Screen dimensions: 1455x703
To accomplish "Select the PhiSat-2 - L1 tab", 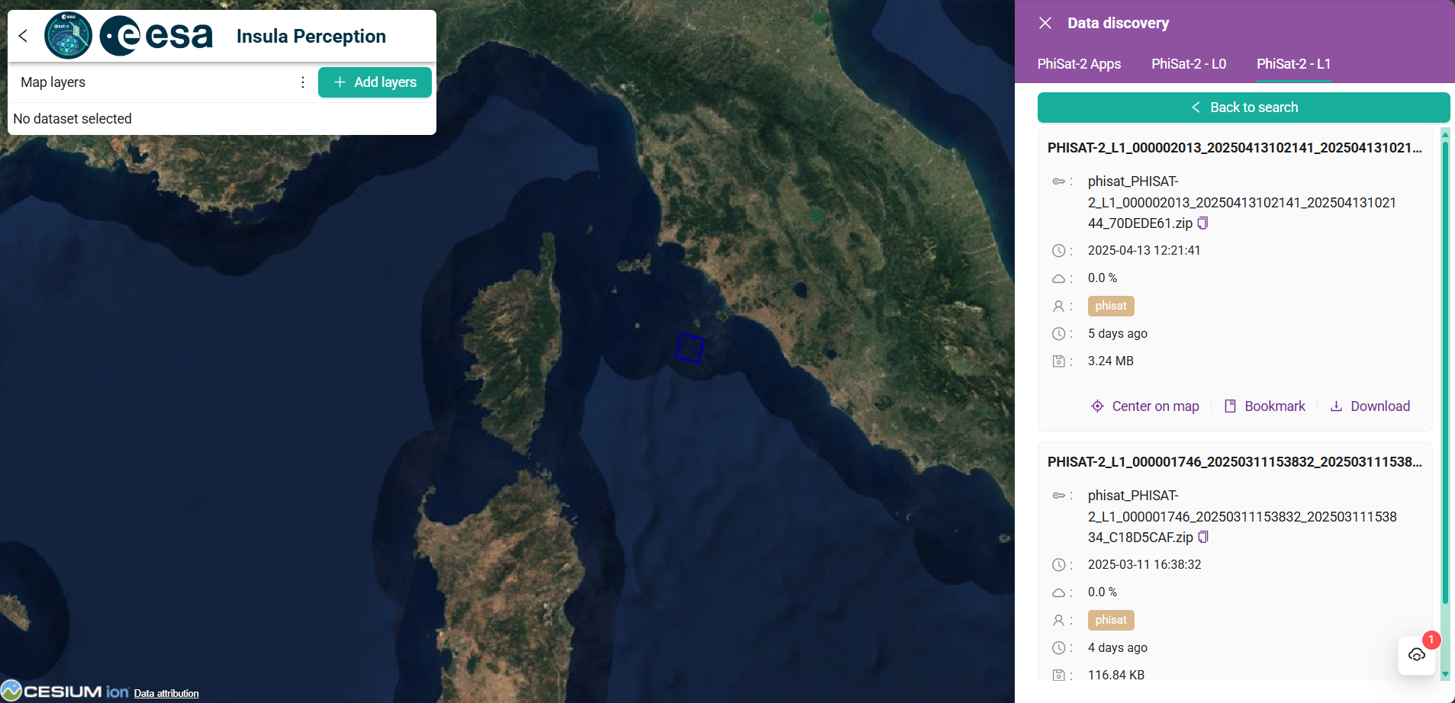I will (x=1293, y=64).
